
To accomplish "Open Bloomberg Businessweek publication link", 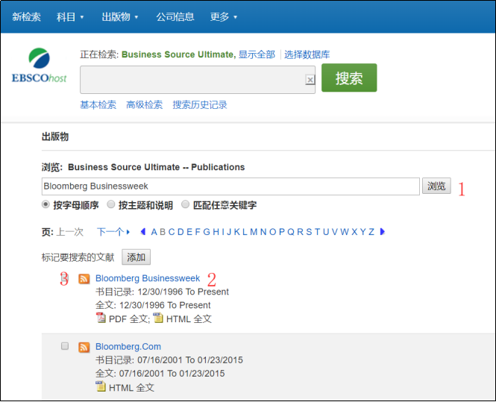I will 148,278.
